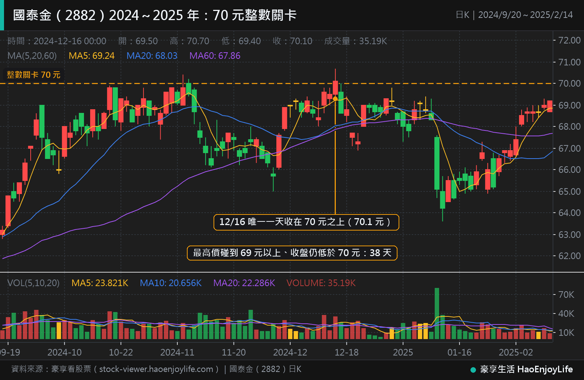Click the 2024-10 date axis label
The image size is (584, 380).
(65, 353)
